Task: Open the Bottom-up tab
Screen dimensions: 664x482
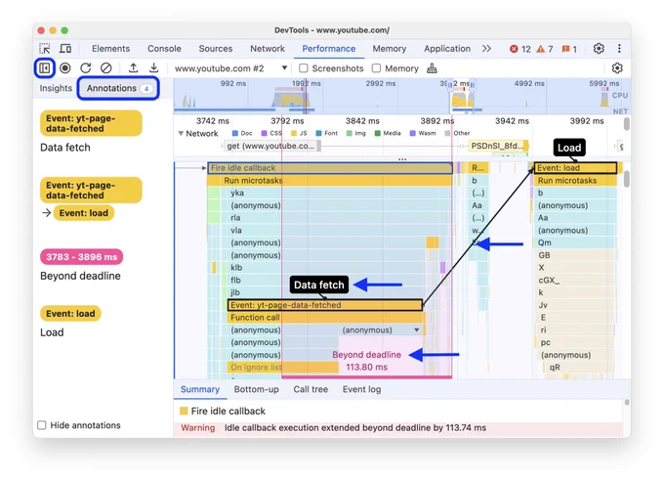Action: (256, 389)
